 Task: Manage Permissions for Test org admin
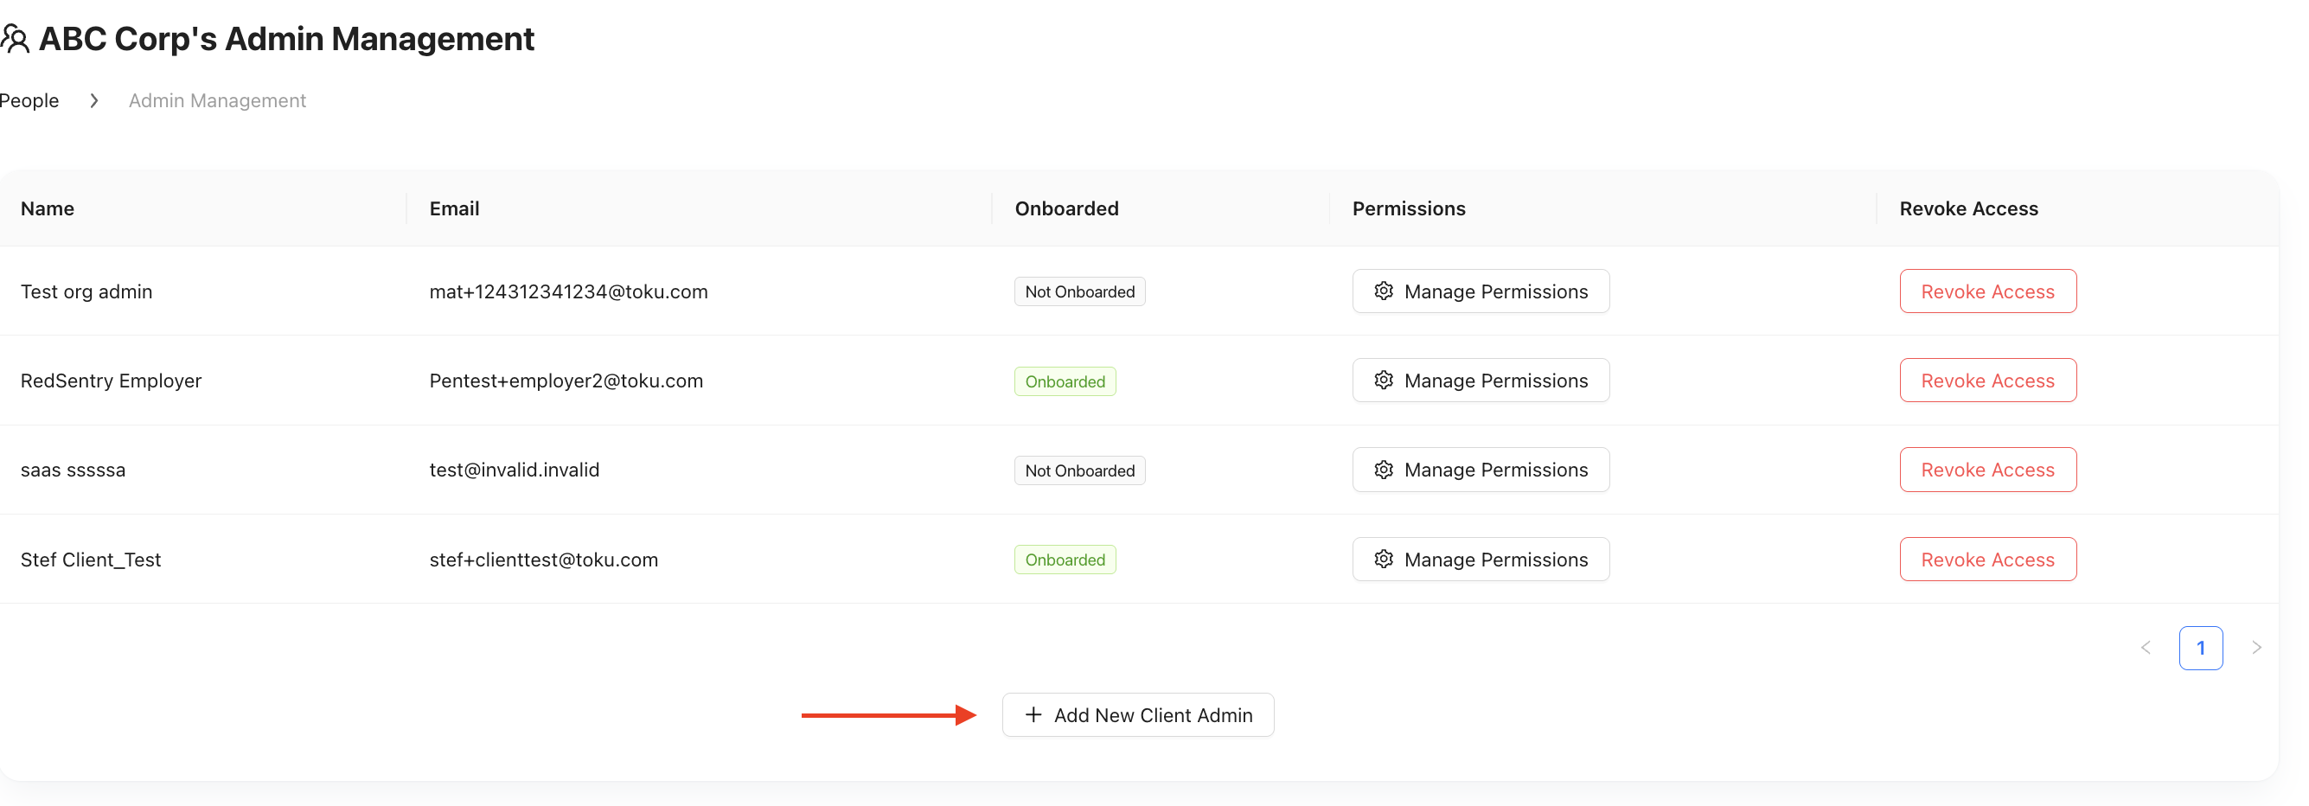coord(1480,291)
